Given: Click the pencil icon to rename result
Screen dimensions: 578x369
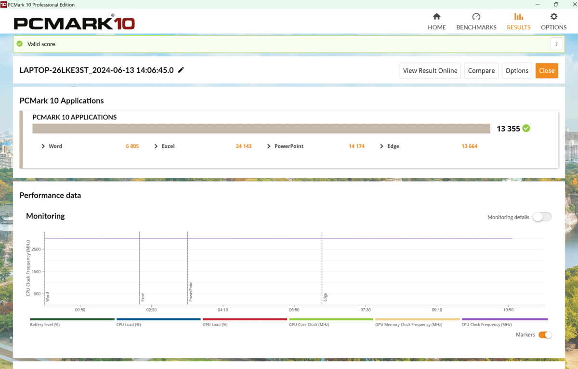Looking at the screenshot, I should pyautogui.click(x=181, y=70).
